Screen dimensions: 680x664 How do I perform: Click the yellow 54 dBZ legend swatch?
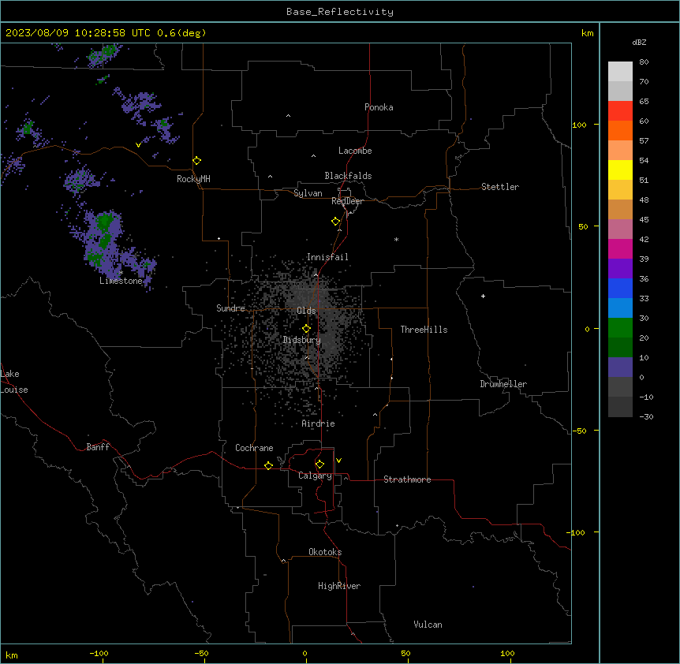620,170
